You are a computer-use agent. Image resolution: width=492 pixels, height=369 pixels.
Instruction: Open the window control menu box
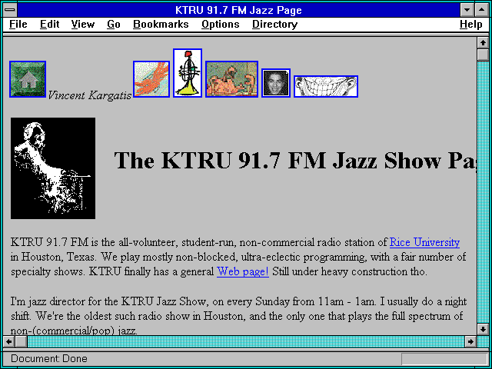(x=10, y=10)
